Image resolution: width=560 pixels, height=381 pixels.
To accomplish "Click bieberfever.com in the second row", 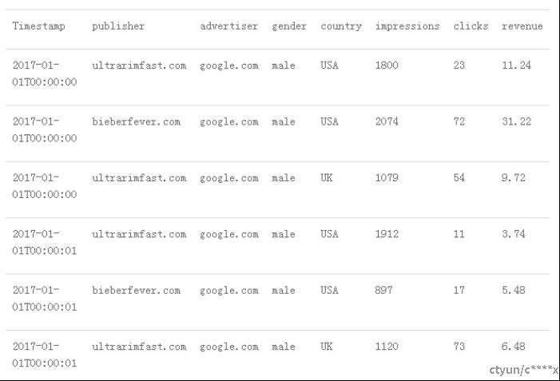I will pyautogui.click(x=136, y=121).
